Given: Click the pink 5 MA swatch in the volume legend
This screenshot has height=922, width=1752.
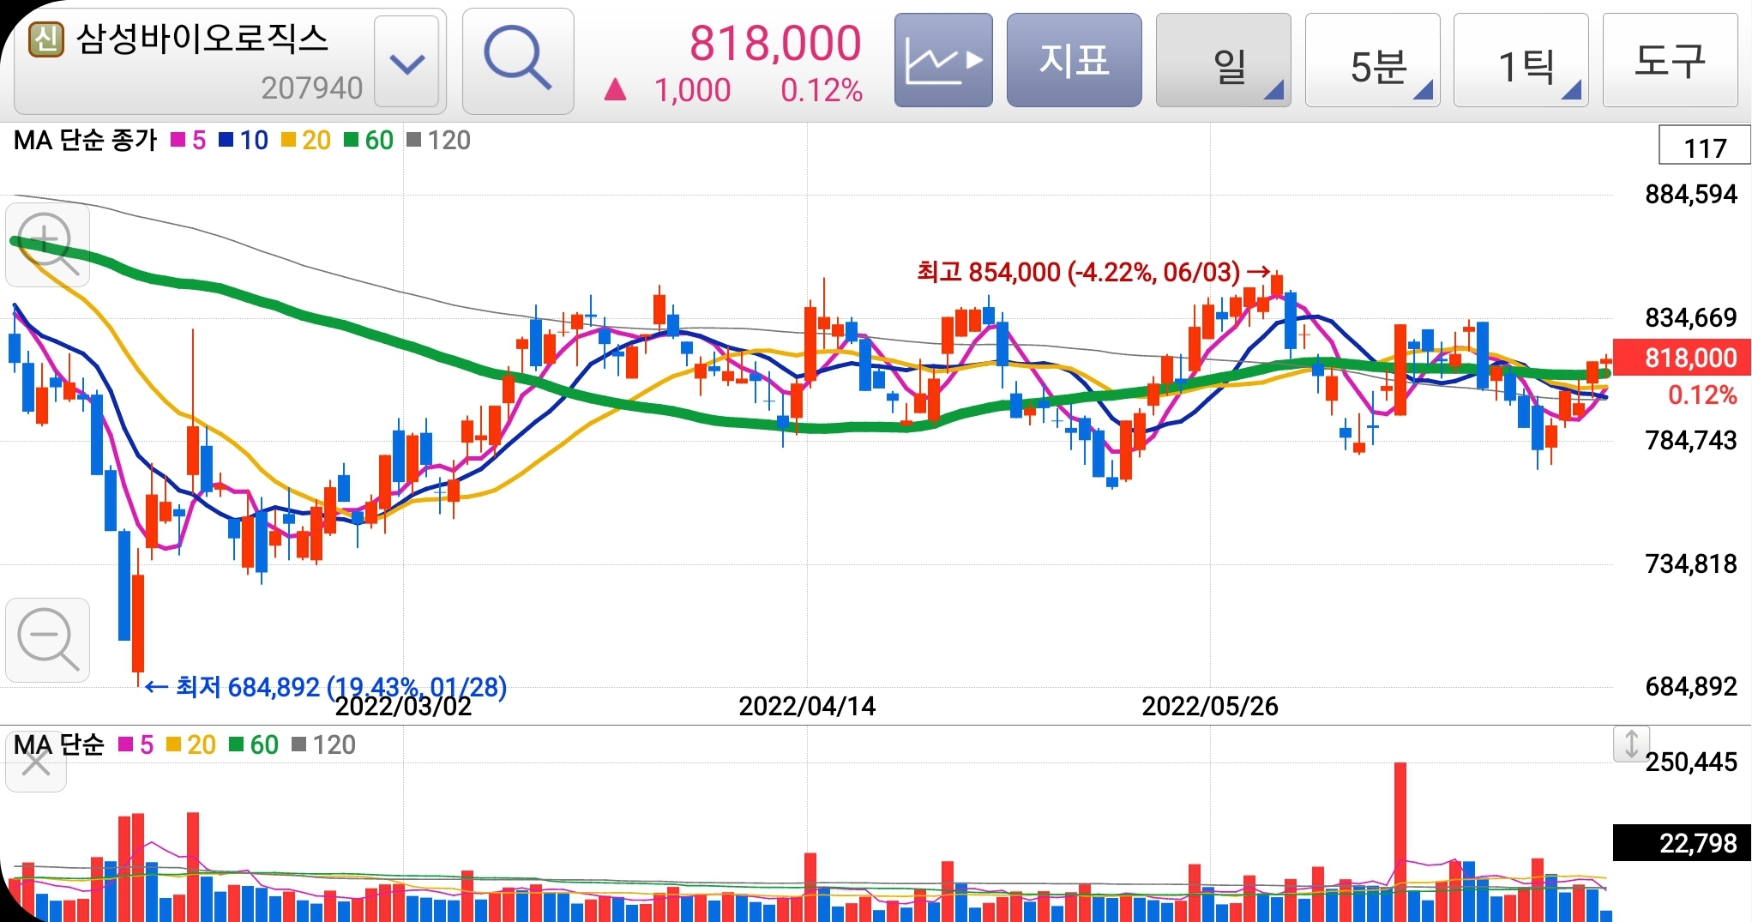Looking at the screenshot, I should point(126,744).
